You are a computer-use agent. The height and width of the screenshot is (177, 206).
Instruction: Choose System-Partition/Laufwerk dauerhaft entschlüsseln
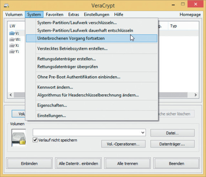(92, 30)
